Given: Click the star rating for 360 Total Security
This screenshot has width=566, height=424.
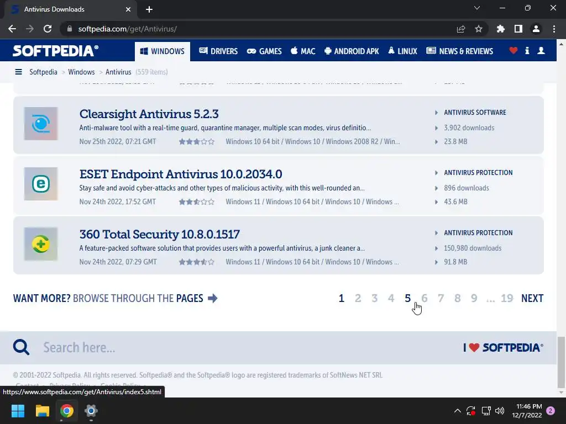Looking at the screenshot, I should coord(197,262).
